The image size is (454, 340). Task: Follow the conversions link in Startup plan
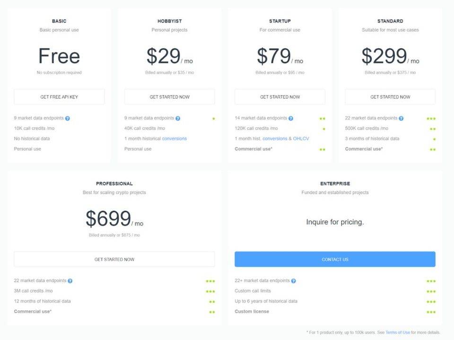(275, 139)
